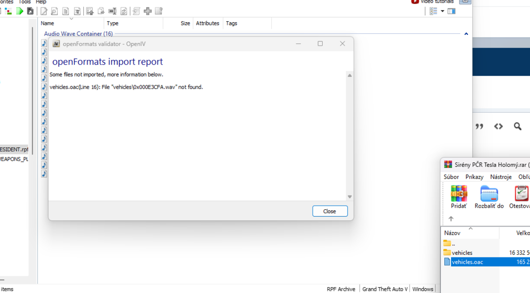Click the script import toolbar icon
530x293 pixels.
coord(136,11)
